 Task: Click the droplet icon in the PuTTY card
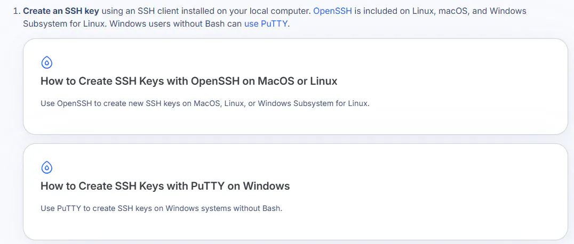click(47, 168)
